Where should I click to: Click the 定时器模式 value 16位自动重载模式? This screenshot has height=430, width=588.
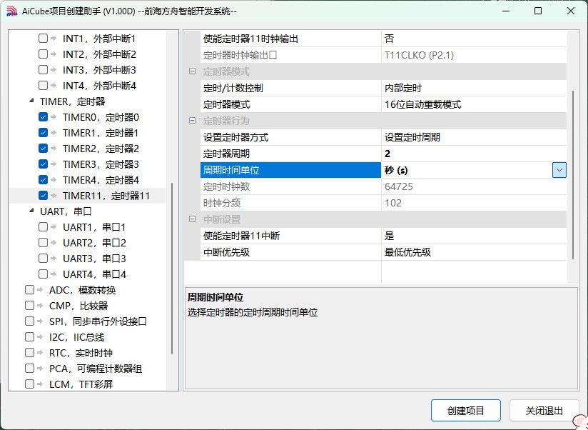click(474, 104)
